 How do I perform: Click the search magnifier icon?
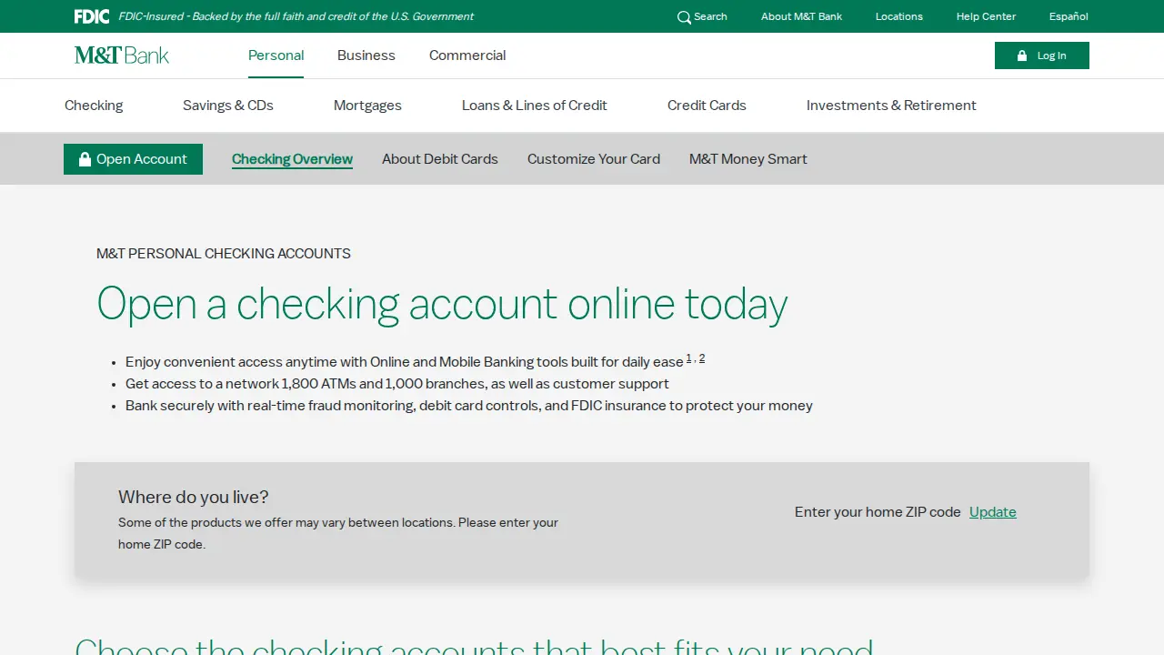point(684,17)
